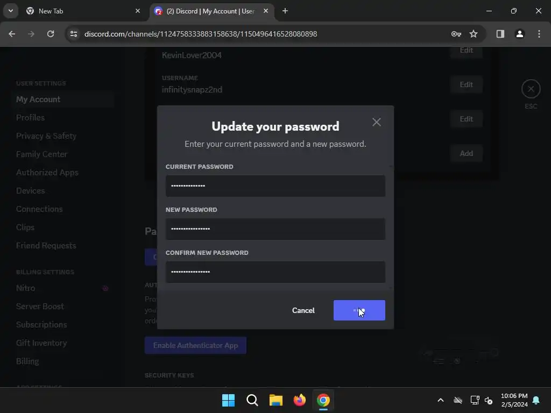Open My Account settings
The height and width of the screenshot is (413, 551).
click(63, 99)
